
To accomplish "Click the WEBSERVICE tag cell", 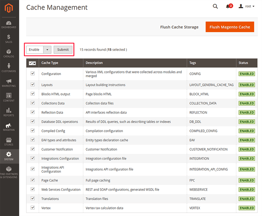I will click(198, 189).
